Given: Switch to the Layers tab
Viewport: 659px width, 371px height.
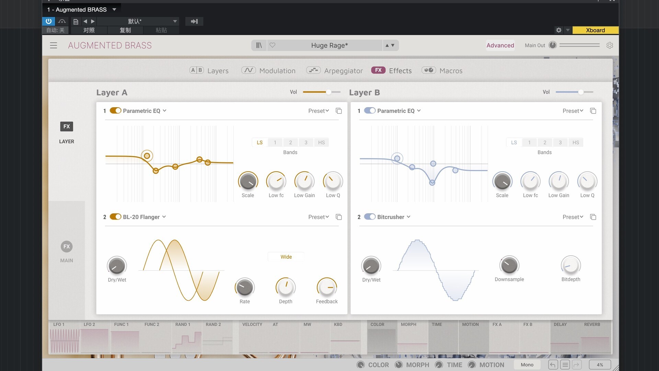Looking at the screenshot, I should point(209,70).
